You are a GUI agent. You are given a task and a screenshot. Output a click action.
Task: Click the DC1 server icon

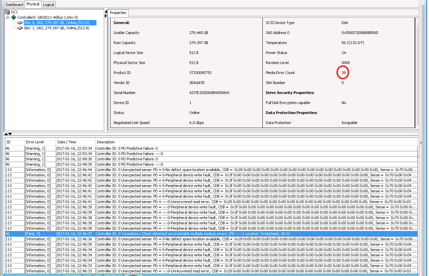[x=7, y=12]
